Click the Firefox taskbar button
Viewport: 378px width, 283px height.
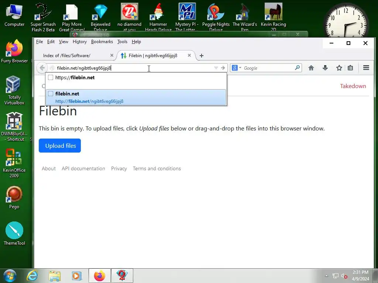point(100,276)
